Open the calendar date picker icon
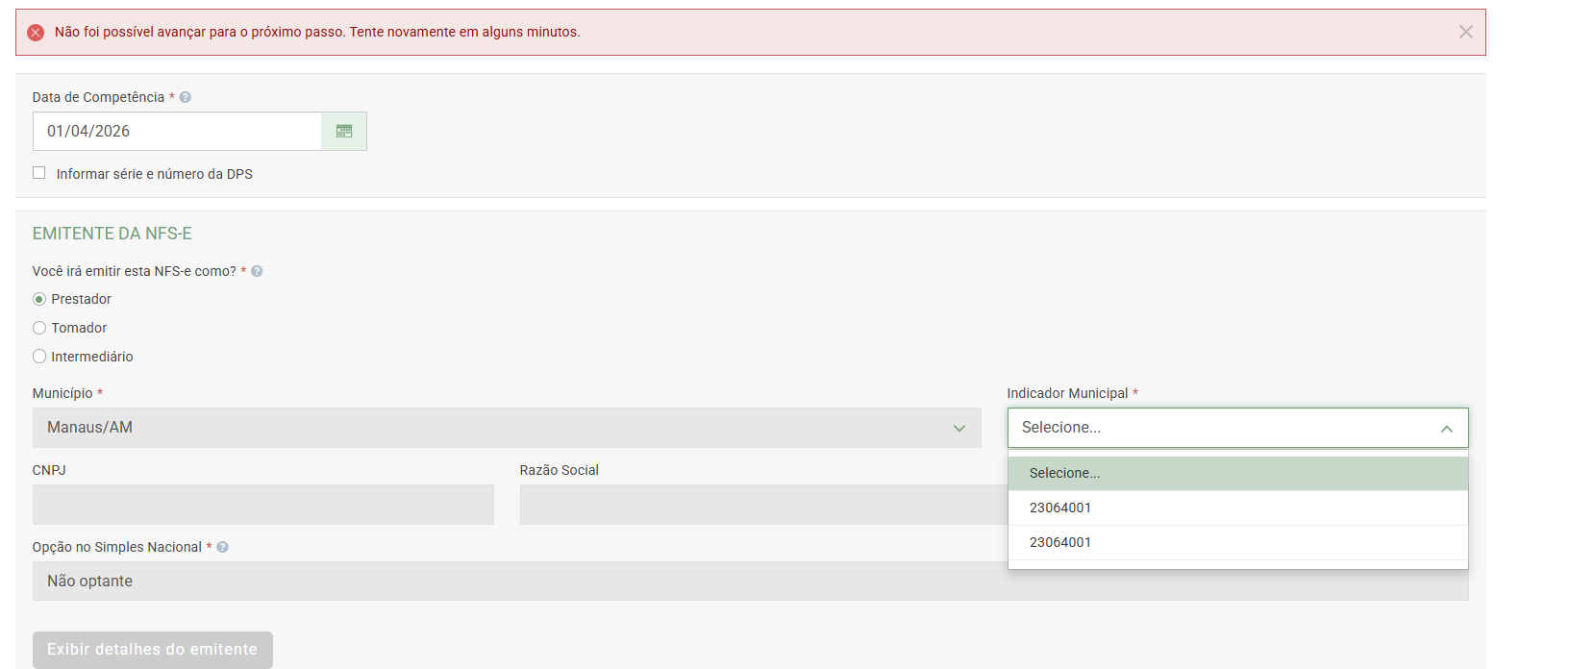 [x=344, y=132]
